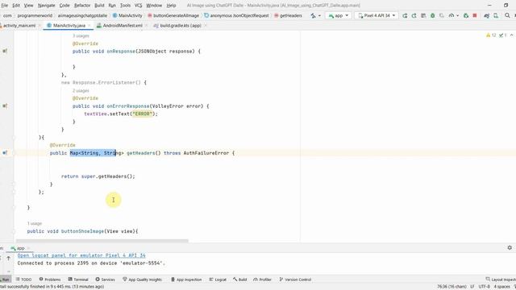Image resolution: width=516 pixels, height=290 pixels.
Task: Toggle the Problems tool window
Action: tap(50, 280)
